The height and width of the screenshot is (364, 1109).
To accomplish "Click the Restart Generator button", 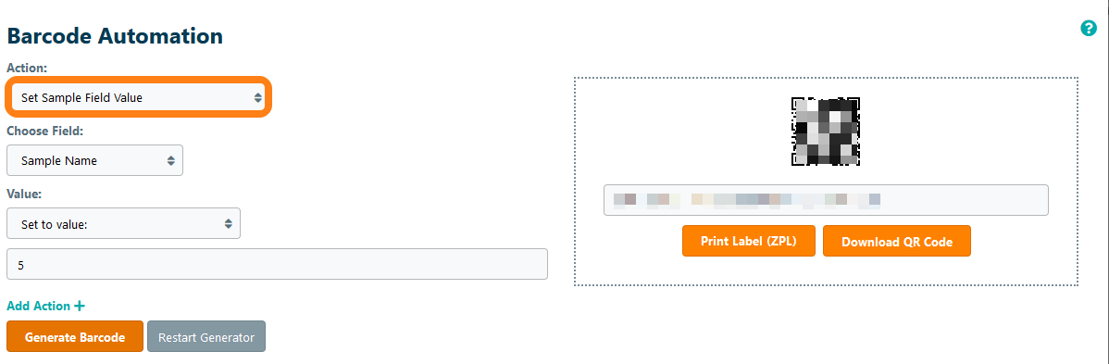I will 206,336.
